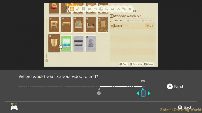Open the star favorites category tab

tap(130, 9)
